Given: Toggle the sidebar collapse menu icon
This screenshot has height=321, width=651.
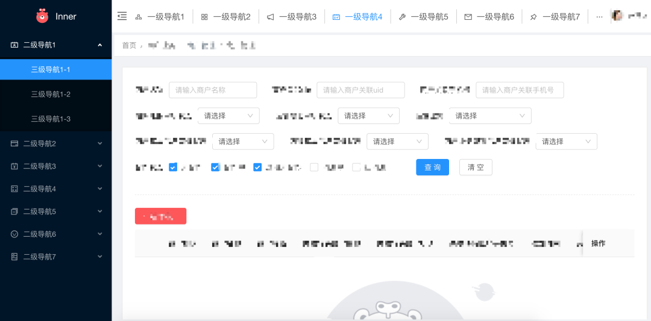Looking at the screenshot, I should pos(122,16).
